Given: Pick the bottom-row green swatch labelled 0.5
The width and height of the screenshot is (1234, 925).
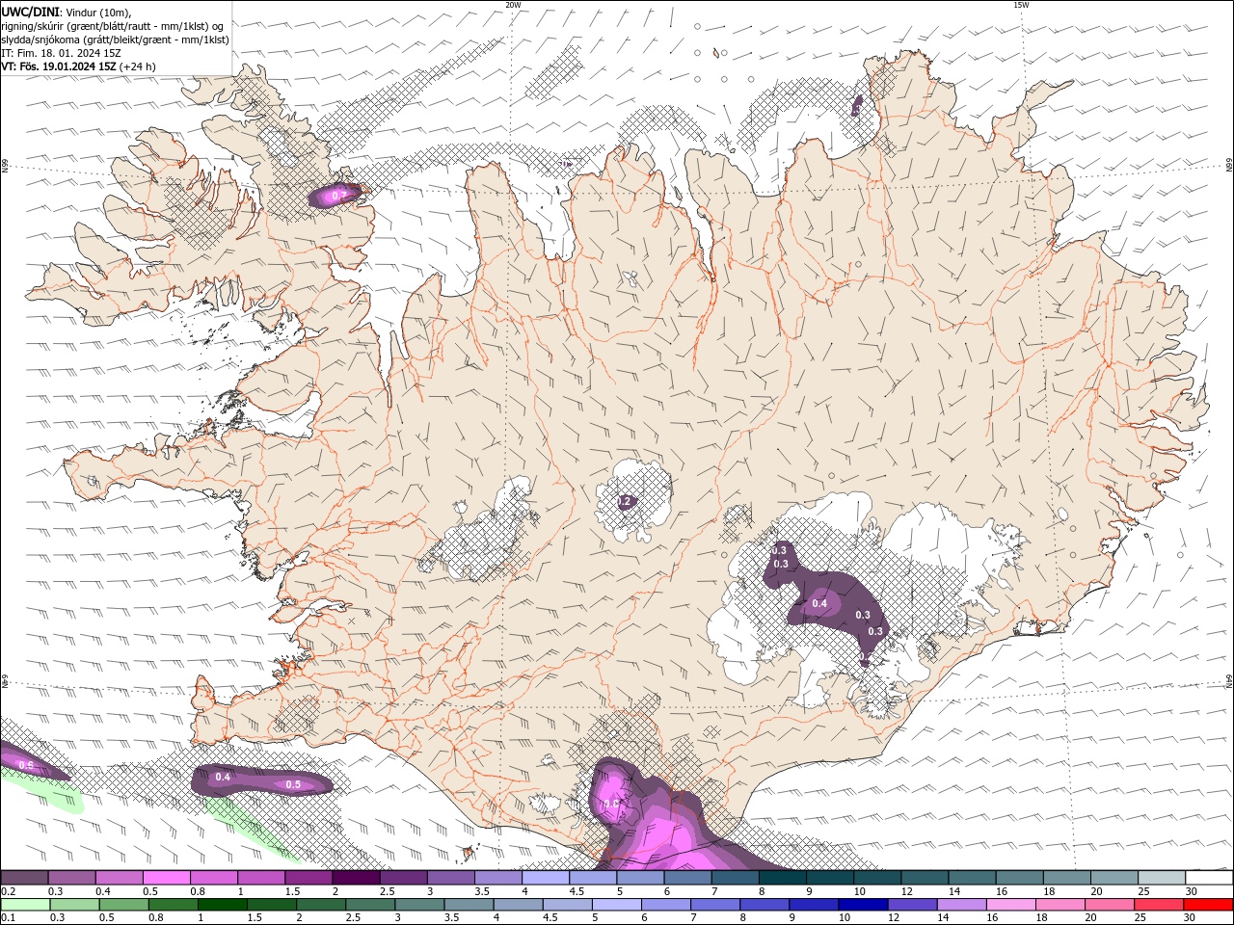Looking at the screenshot, I should tap(123, 905).
